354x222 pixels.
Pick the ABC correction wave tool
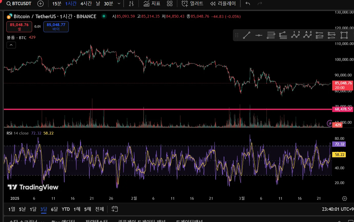point(307,35)
